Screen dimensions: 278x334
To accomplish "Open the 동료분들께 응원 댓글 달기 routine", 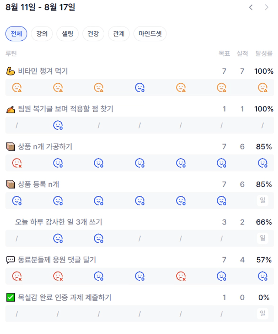I will pos(57,259).
